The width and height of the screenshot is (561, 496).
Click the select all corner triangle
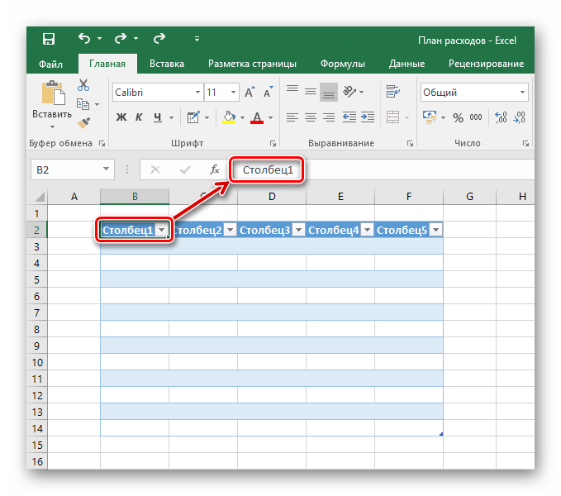[x=40, y=197]
